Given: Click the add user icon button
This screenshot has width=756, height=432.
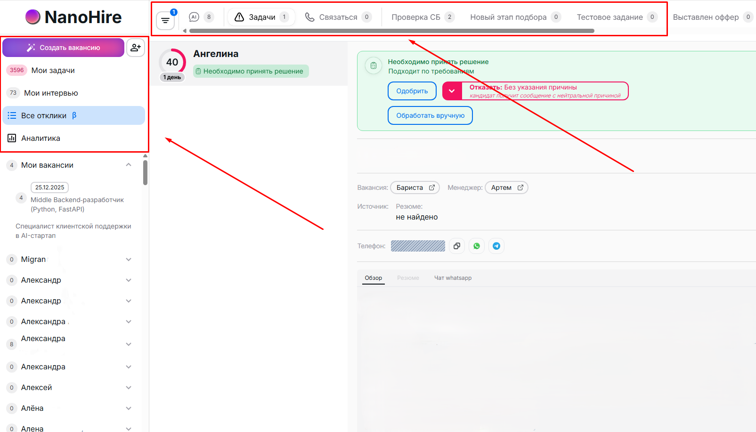Looking at the screenshot, I should pyautogui.click(x=136, y=48).
